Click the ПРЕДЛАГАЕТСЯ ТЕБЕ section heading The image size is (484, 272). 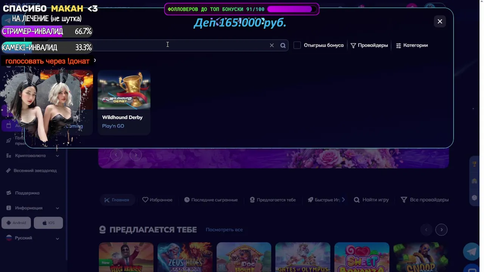(x=153, y=230)
